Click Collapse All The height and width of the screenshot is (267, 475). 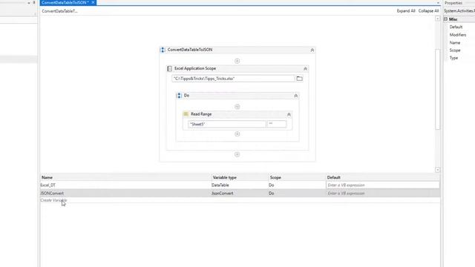pyautogui.click(x=428, y=11)
